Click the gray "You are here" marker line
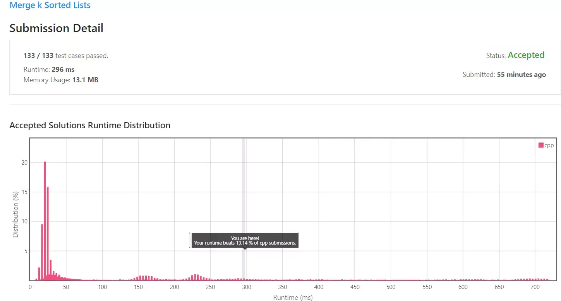This screenshot has height=301, width=561. click(244, 193)
